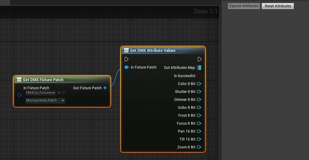Click the Is Successful boolean output pin

point(199,76)
